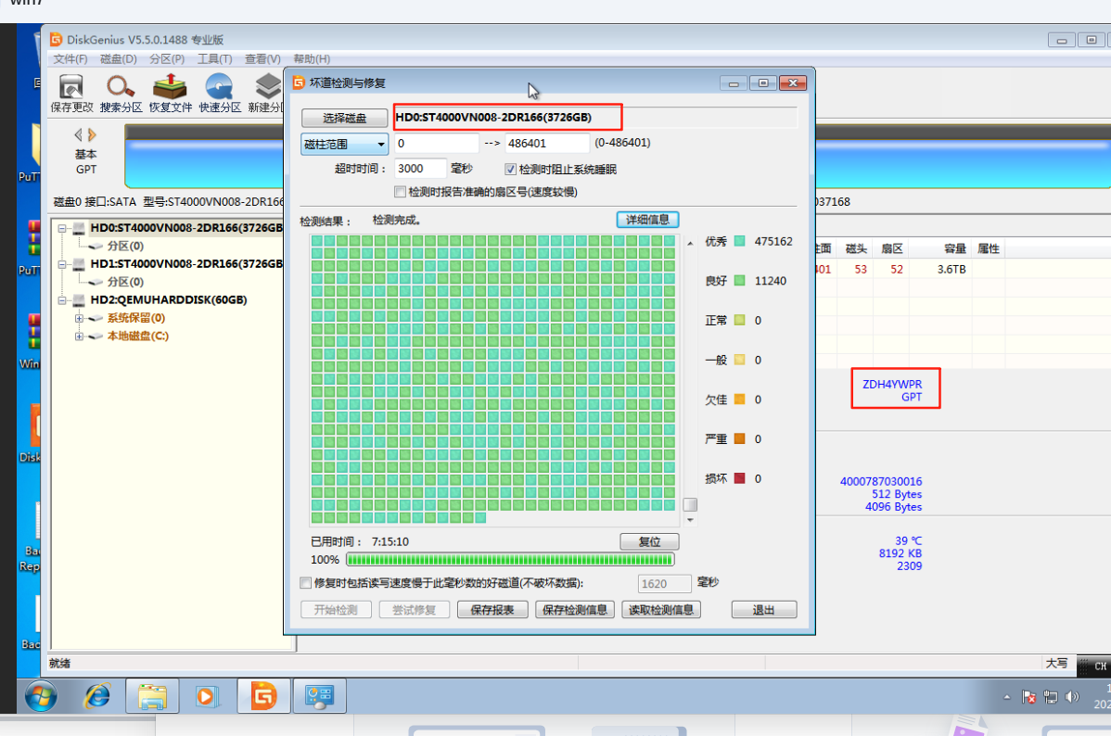Click the 3.6TB capacity cell
Viewport: 1111px width, 736px height.
point(951,269)
